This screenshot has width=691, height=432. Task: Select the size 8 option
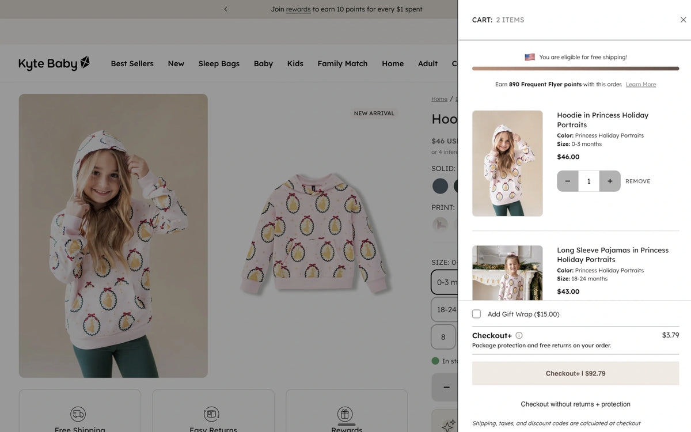[x=443, y=337]
